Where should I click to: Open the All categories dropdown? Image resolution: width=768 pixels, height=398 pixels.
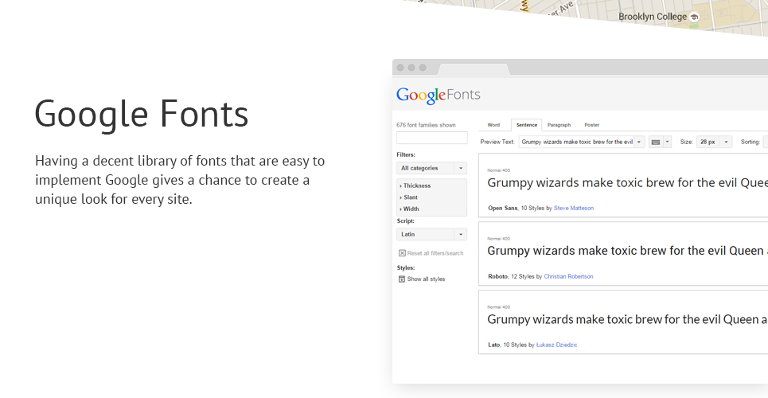point(431,168)
